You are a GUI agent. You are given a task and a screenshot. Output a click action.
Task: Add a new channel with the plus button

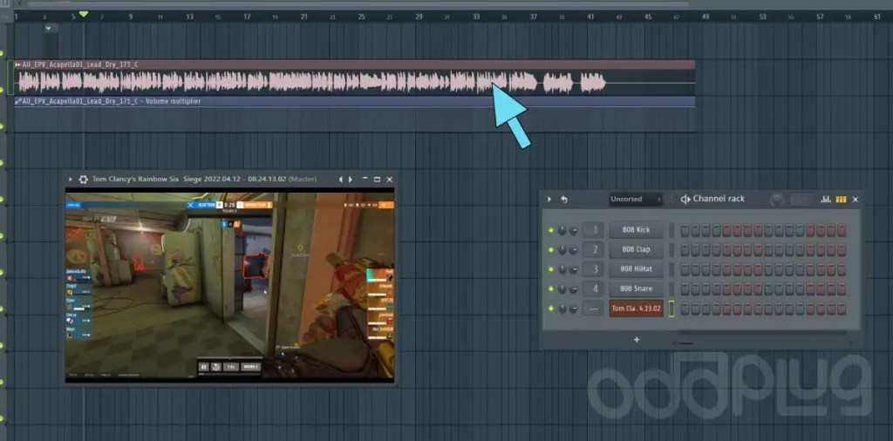point(637,340)
